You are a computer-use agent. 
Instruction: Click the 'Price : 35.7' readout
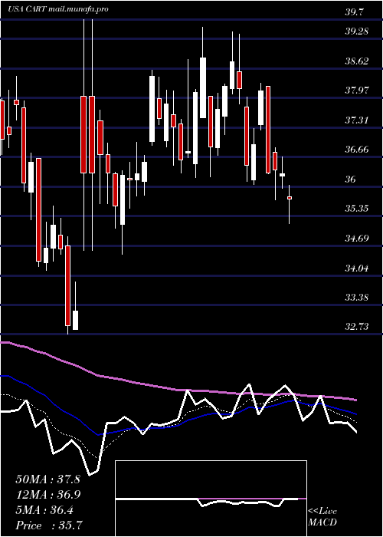tap(48, 525)
